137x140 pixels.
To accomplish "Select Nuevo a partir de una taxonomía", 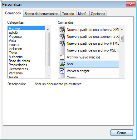I will (x=89, y=37).
